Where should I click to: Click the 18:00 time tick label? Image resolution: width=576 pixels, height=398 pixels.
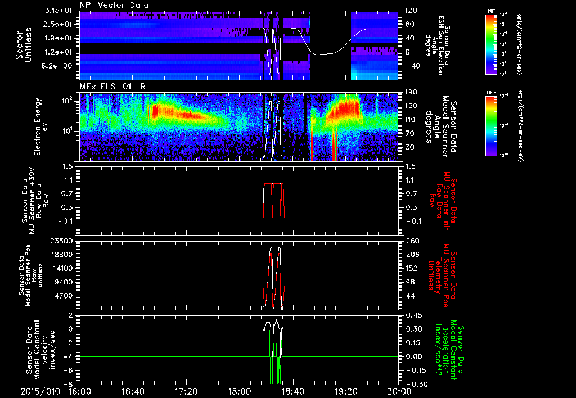[240, 391]
